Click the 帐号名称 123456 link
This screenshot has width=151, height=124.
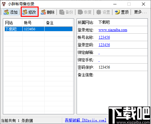click(104, 37)
